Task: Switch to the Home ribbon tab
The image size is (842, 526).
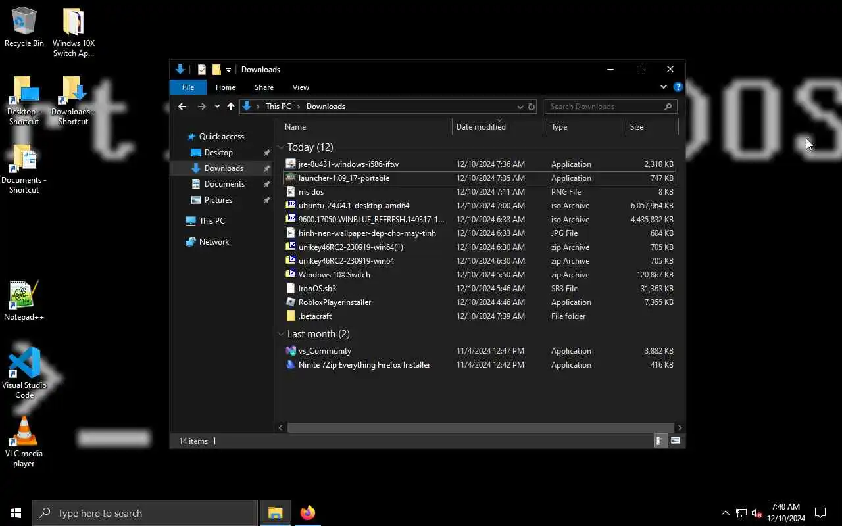Action: [x=226, y=87]
